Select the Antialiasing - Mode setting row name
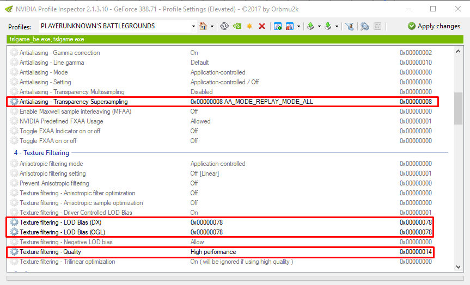This screenshot has height=285, width=470. 44,72
